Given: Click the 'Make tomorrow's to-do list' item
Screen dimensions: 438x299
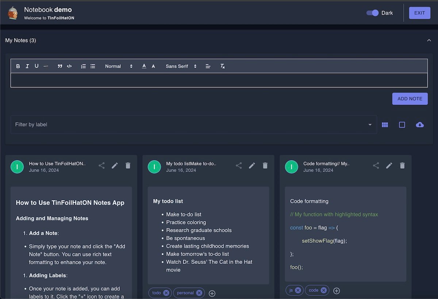Looking at the screenshot, I should (197, 254).
